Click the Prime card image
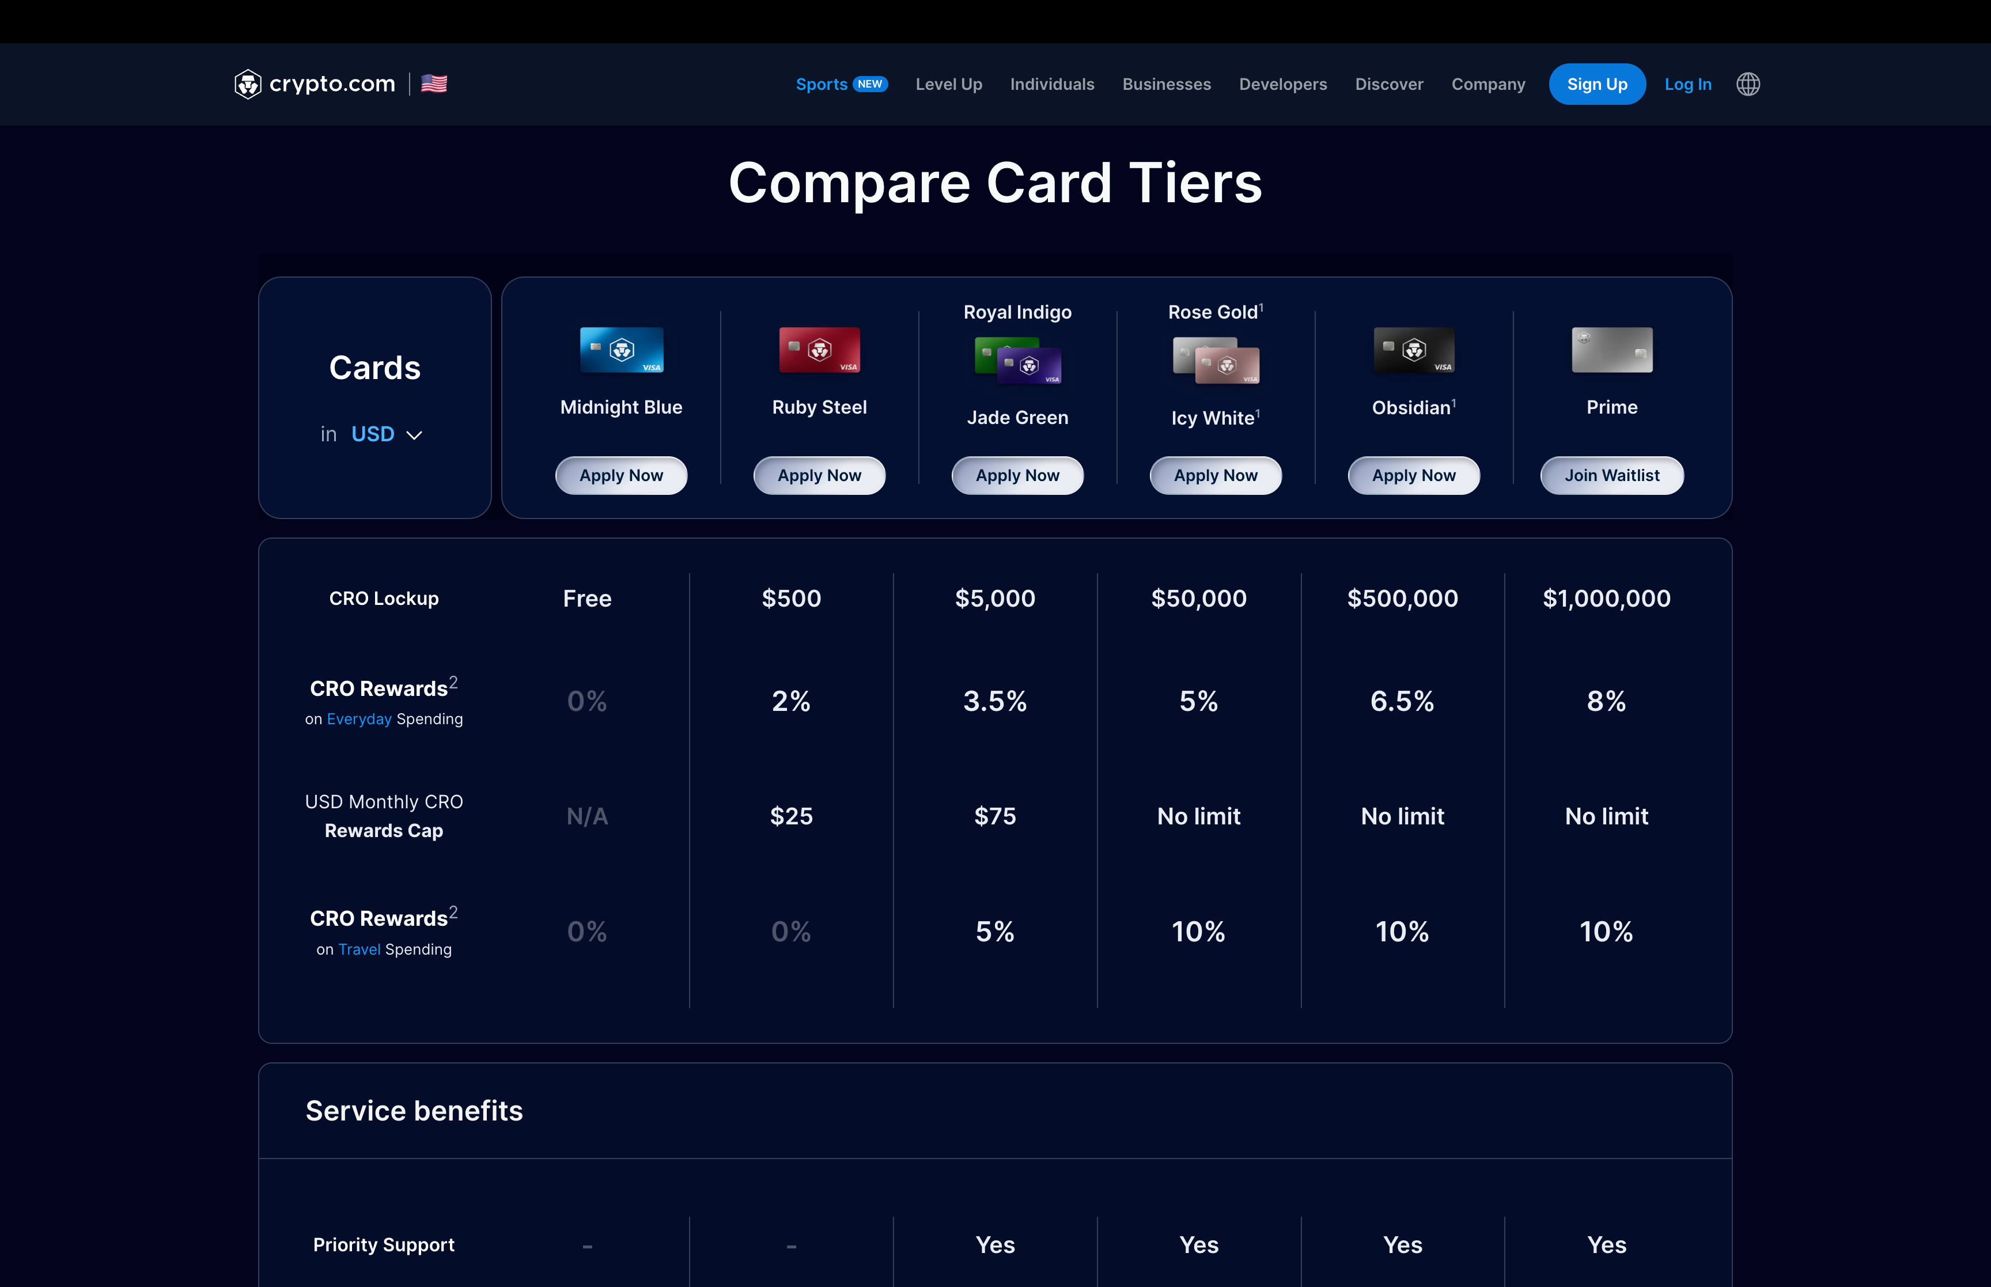Screen dimensions: 1991x1287 click(x=1613, y=349)
